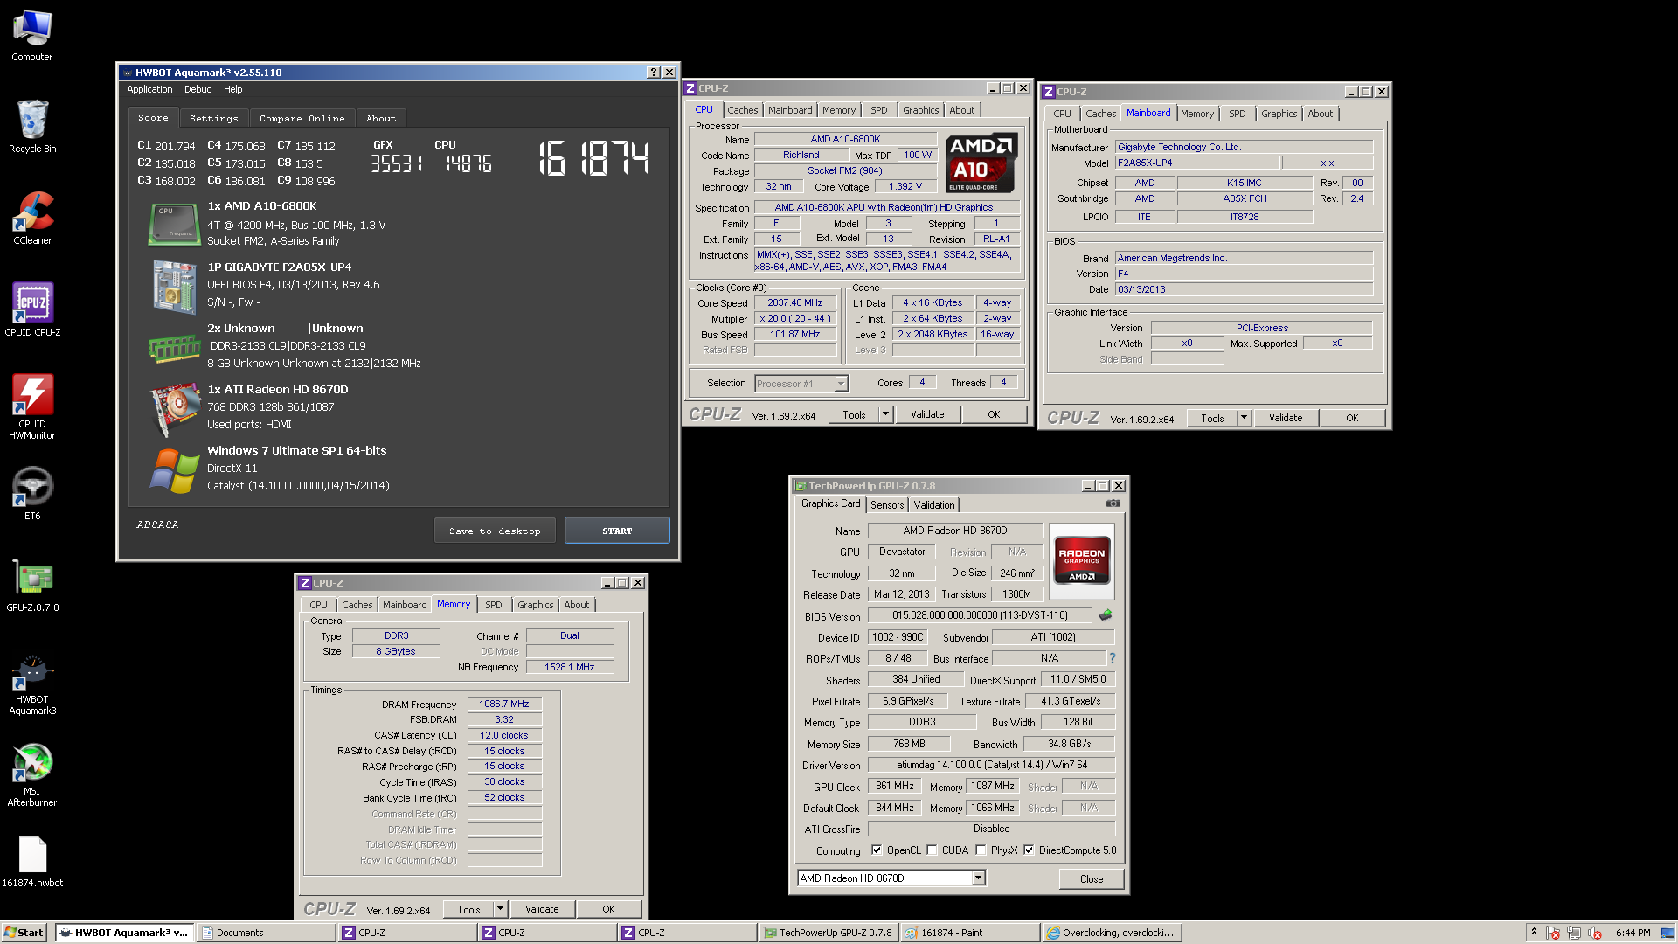The image size is (1678, 944).
Task: Toggle the OpenCL checkbox in GPU-Z
Action: tap(876, 850)
